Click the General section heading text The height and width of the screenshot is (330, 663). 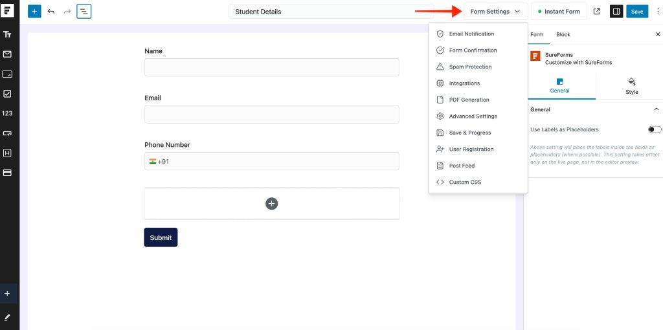tap(540, 109)
